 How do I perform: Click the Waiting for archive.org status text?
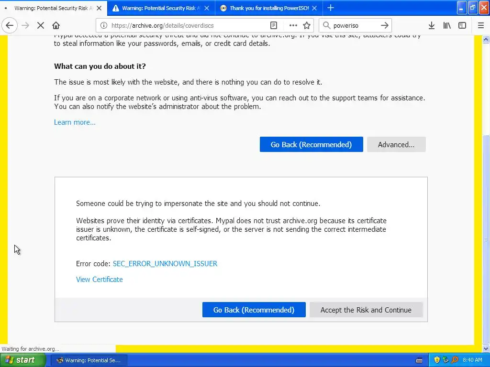click(x=30, y=349)
